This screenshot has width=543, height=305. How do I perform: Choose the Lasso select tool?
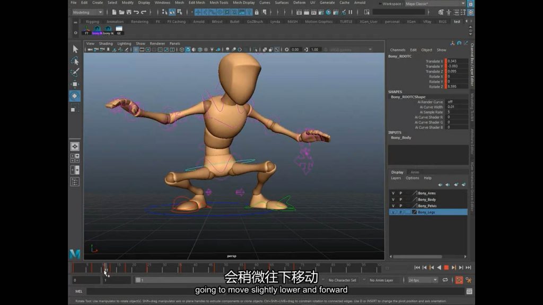[75, 61]
